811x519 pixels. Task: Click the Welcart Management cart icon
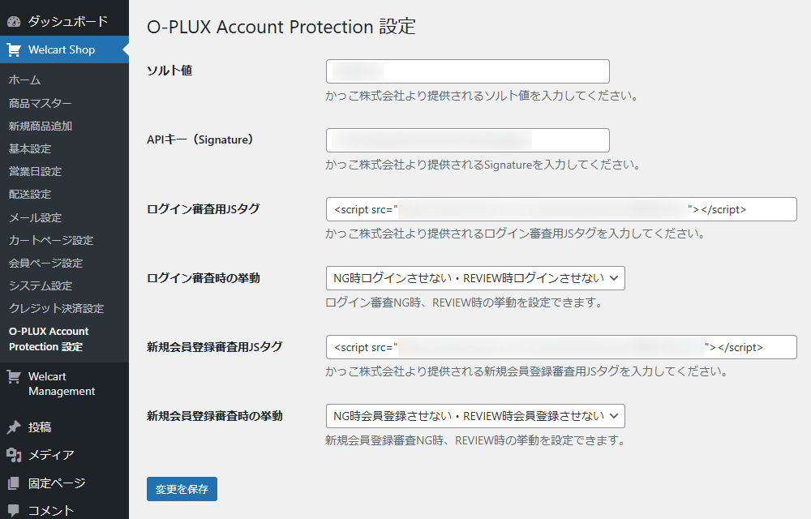pyautogui.click(x=14, y=377)
